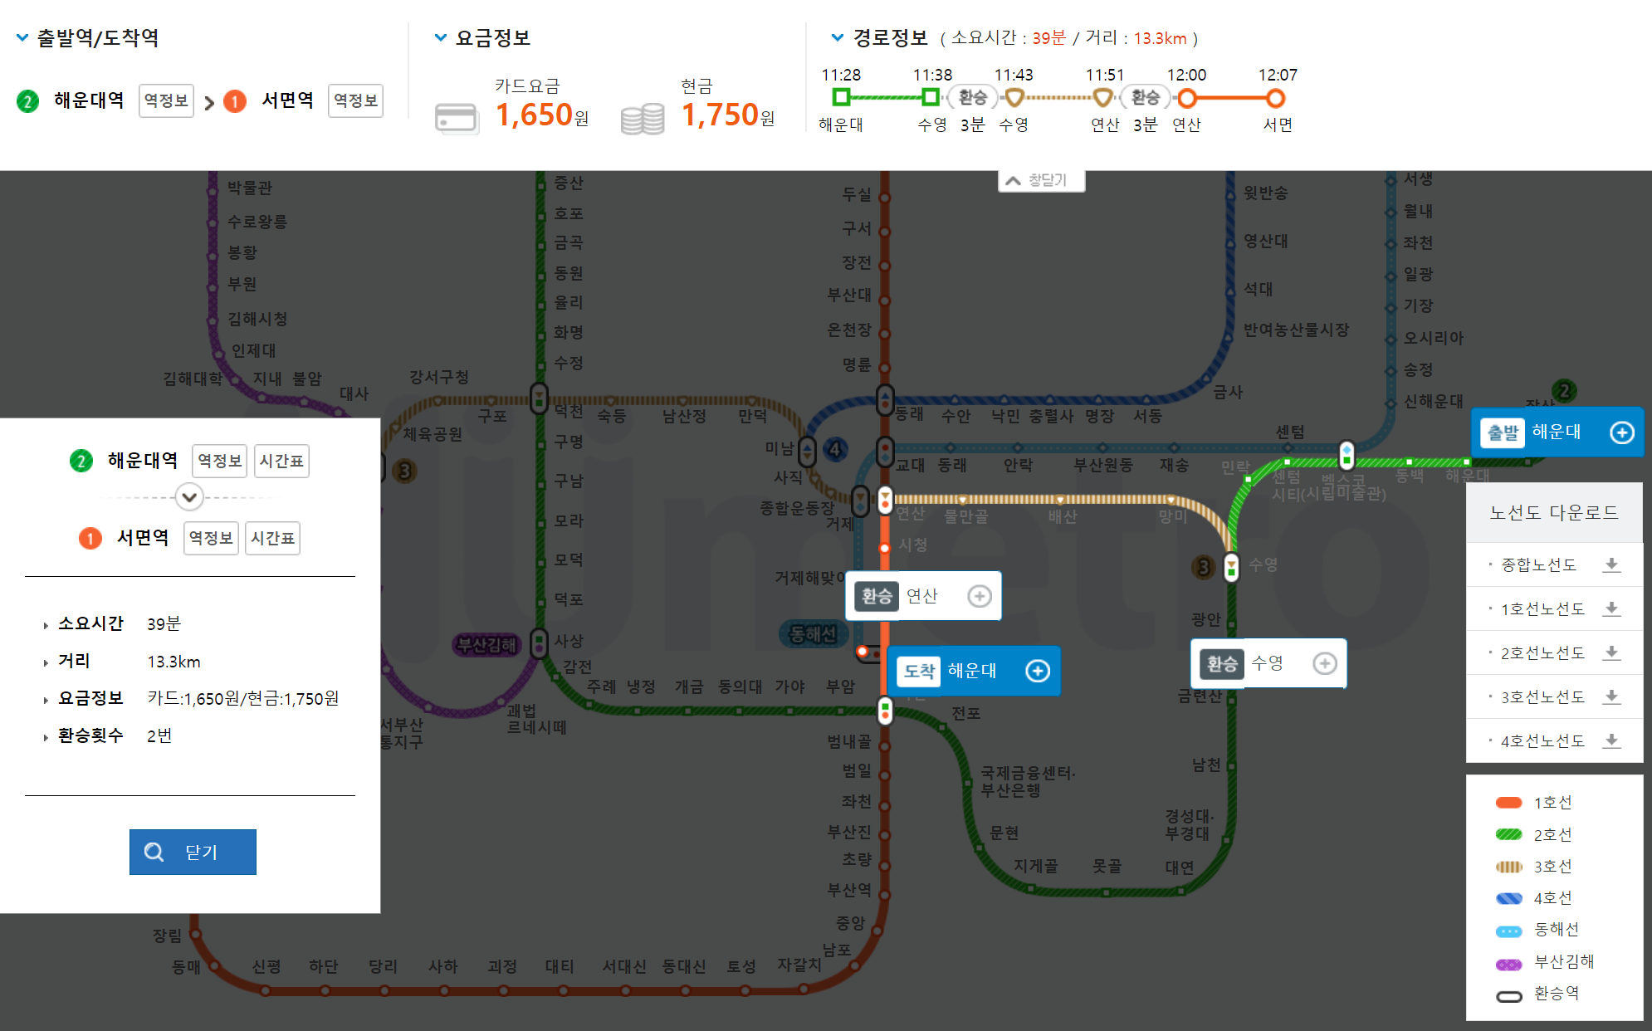Click the plus icon on 환승 수영 popup
Viewport: 1652px width, 1031px height.
(x=1324, y=663)
